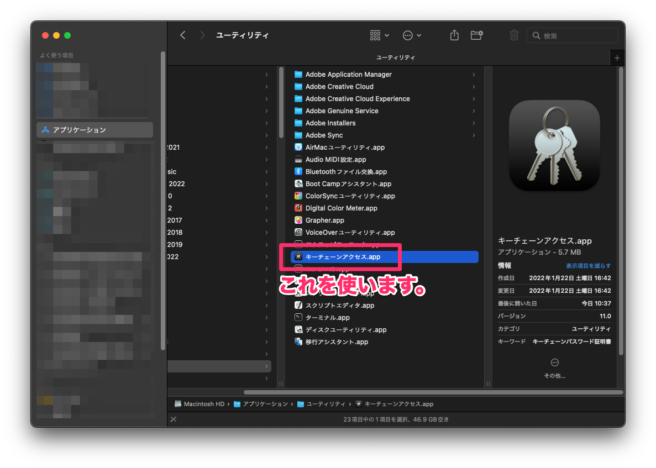Select VoiceOverユーティリティ.app icon
This screenshot has width=656, height=468.
click(x=298, y=232)
